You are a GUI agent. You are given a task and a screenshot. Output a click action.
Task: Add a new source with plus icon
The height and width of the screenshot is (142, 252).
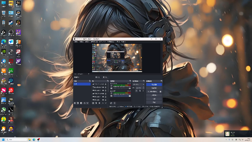(93, 103)
